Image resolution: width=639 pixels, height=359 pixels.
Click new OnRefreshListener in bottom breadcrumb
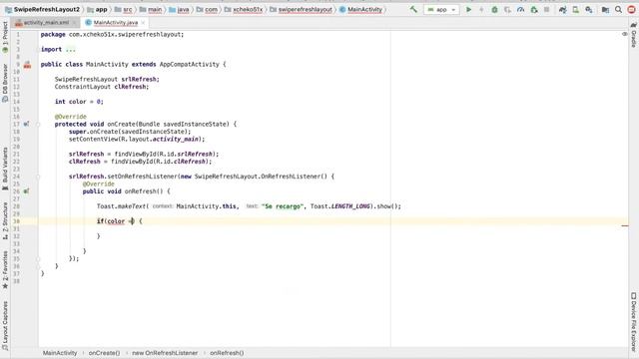click(x=165, y=353)
